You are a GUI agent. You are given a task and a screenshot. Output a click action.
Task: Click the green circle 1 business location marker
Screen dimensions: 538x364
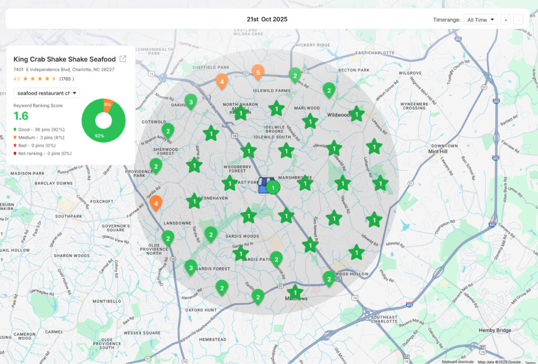pos(273,188)
